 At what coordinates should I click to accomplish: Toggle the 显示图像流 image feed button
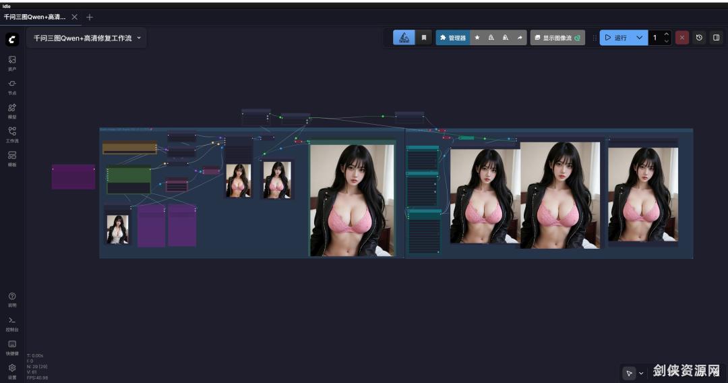pos(557,38)
